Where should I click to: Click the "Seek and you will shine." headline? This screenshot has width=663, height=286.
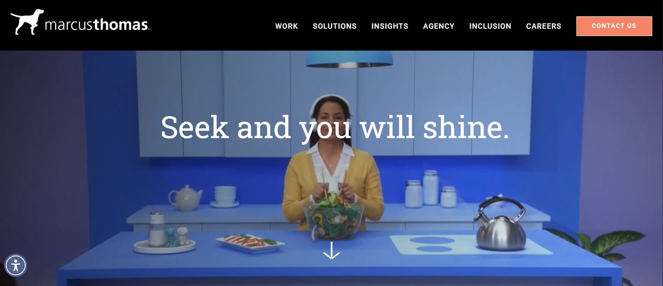335,127
